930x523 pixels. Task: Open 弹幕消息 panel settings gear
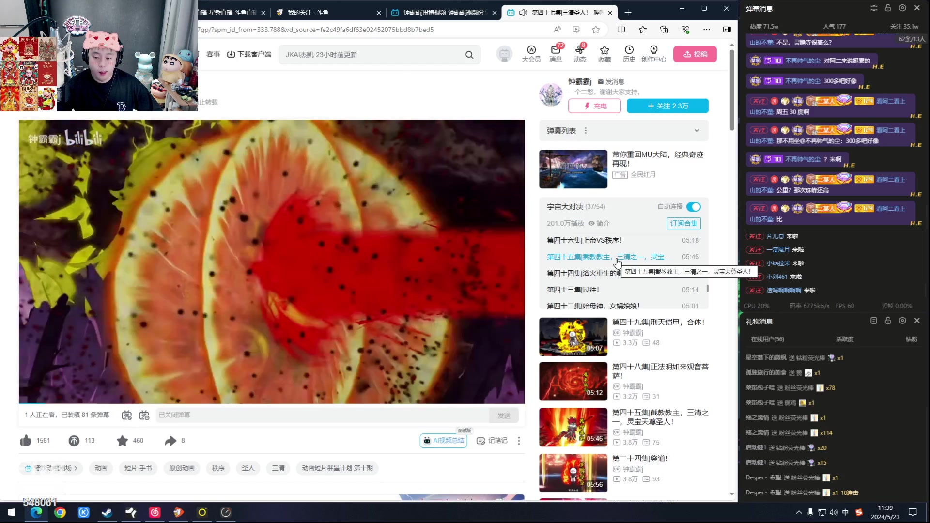coord(902,8)
